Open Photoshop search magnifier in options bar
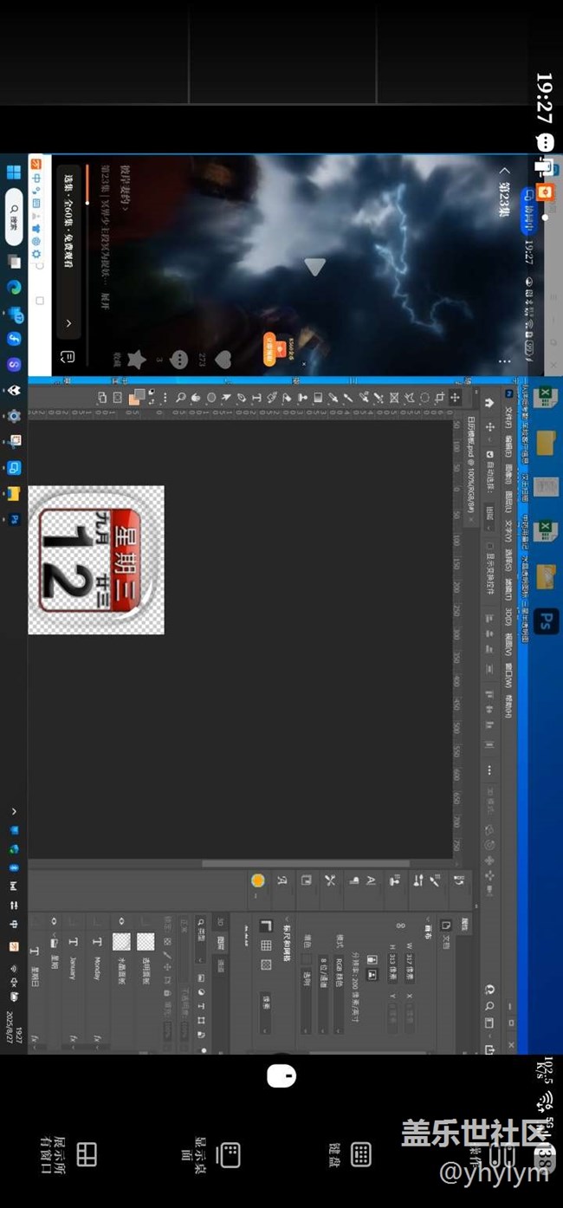The image size is (563, 1208). [490, 1007]
